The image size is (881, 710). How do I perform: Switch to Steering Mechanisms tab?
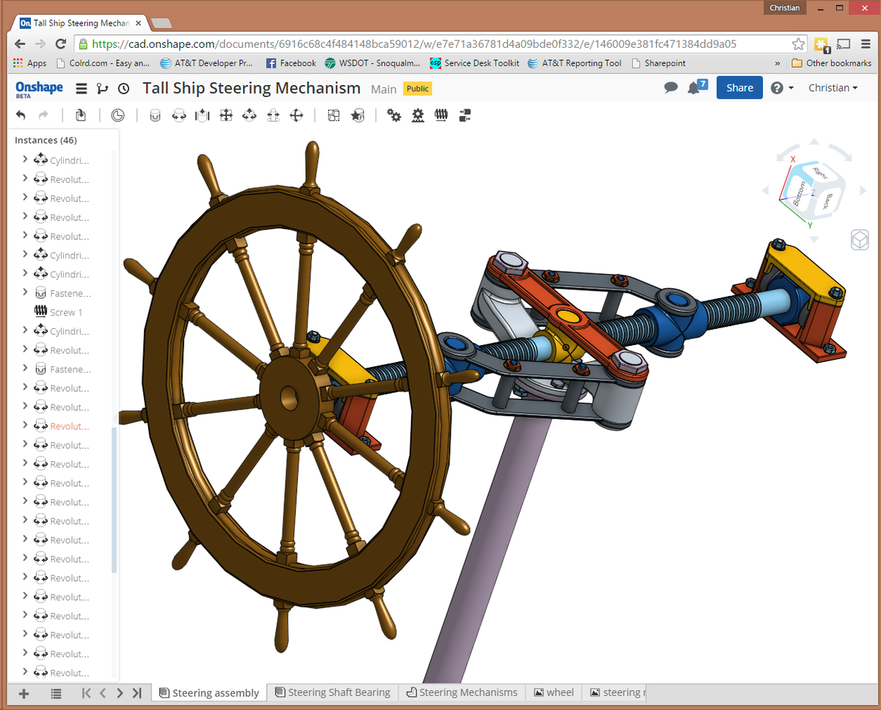click(x=463, y=692)
